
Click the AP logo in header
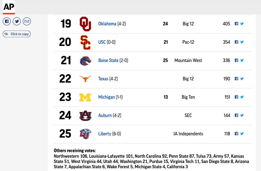tap(9, 7)
